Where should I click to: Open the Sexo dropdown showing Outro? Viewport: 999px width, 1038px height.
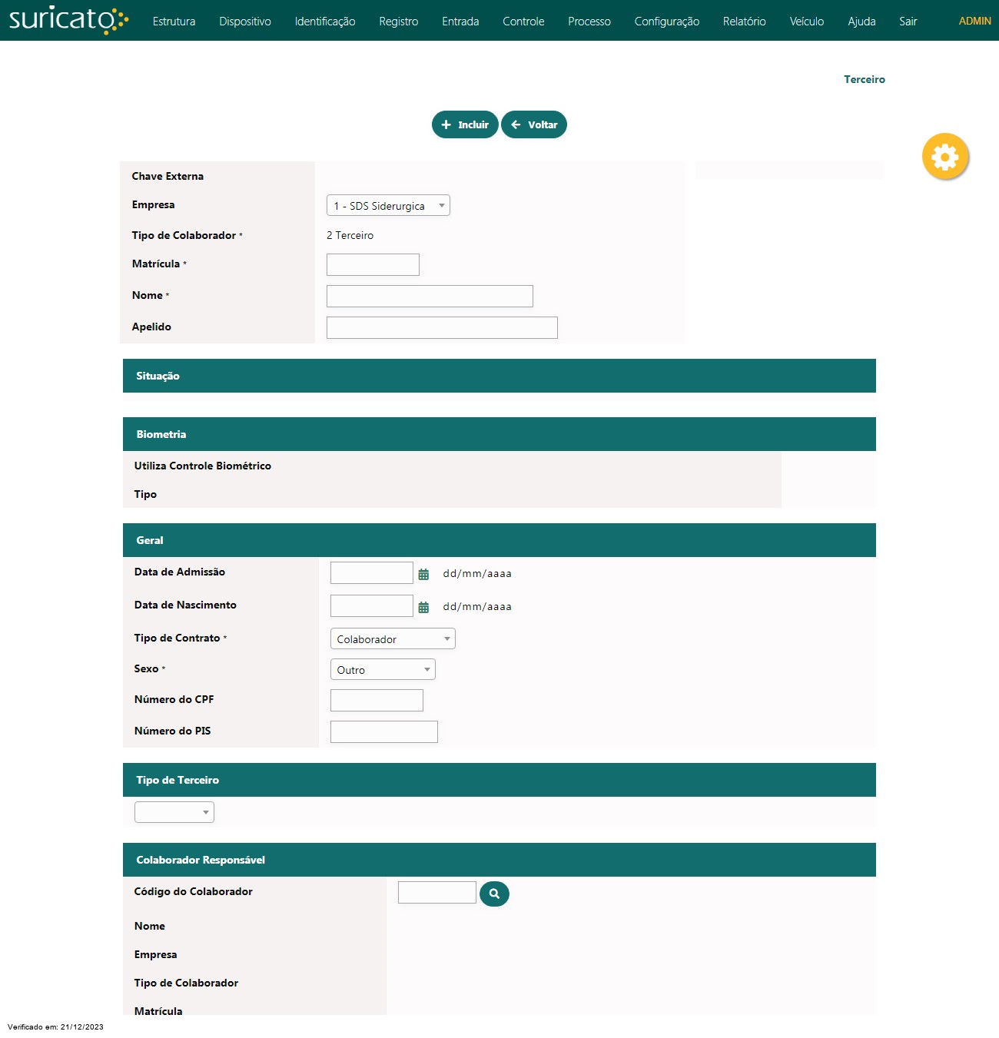(383, 669)
